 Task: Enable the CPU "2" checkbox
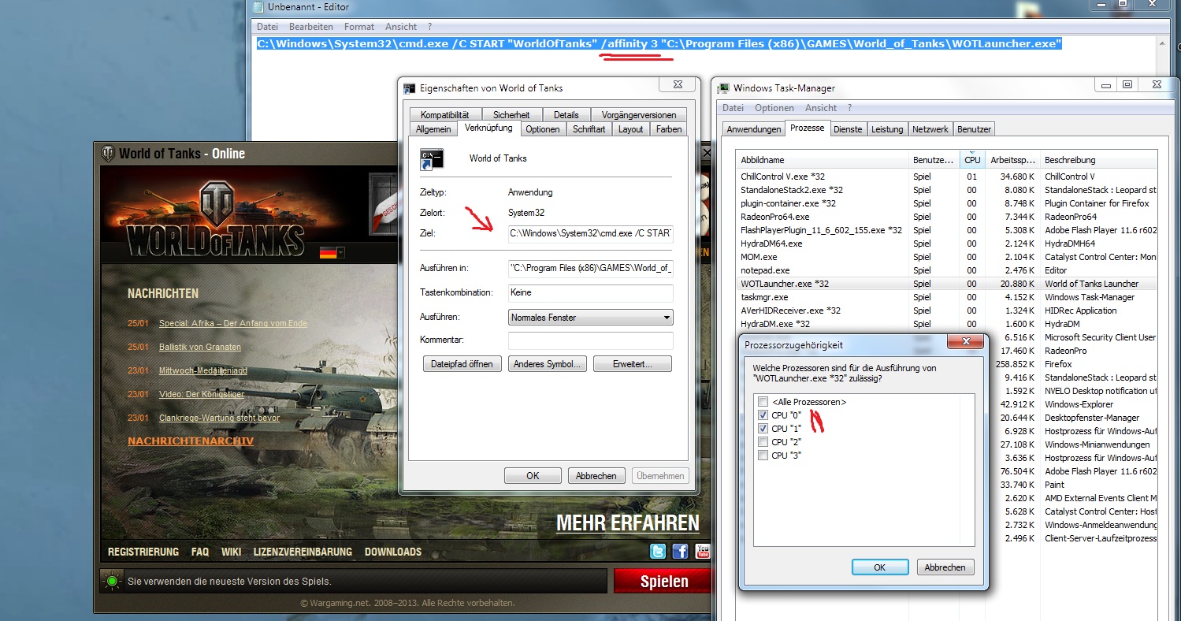tap(763, 442)
